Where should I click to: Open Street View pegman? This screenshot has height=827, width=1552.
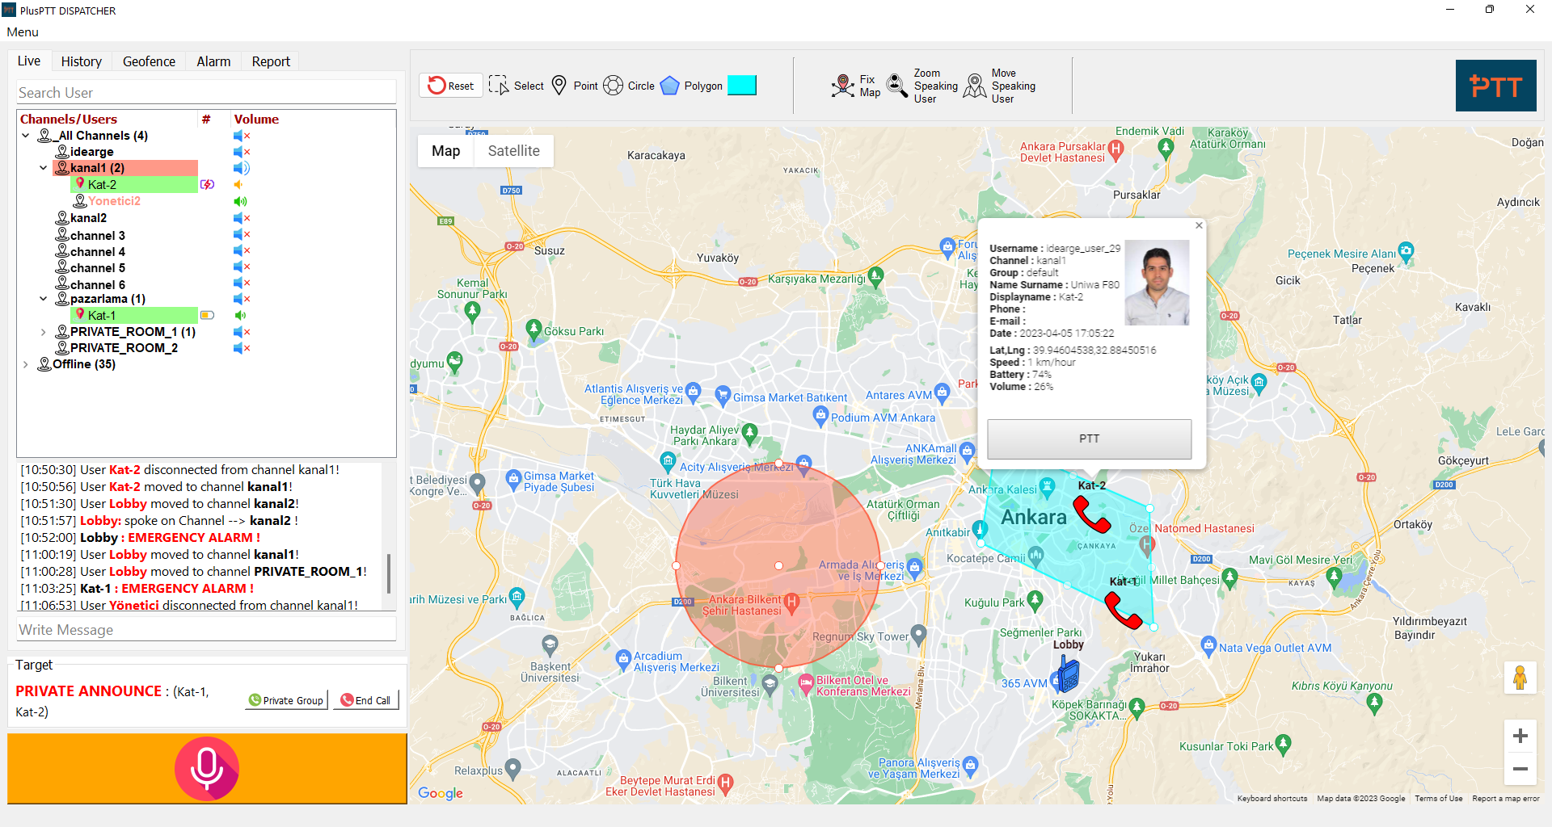(x=1520, y=678)
